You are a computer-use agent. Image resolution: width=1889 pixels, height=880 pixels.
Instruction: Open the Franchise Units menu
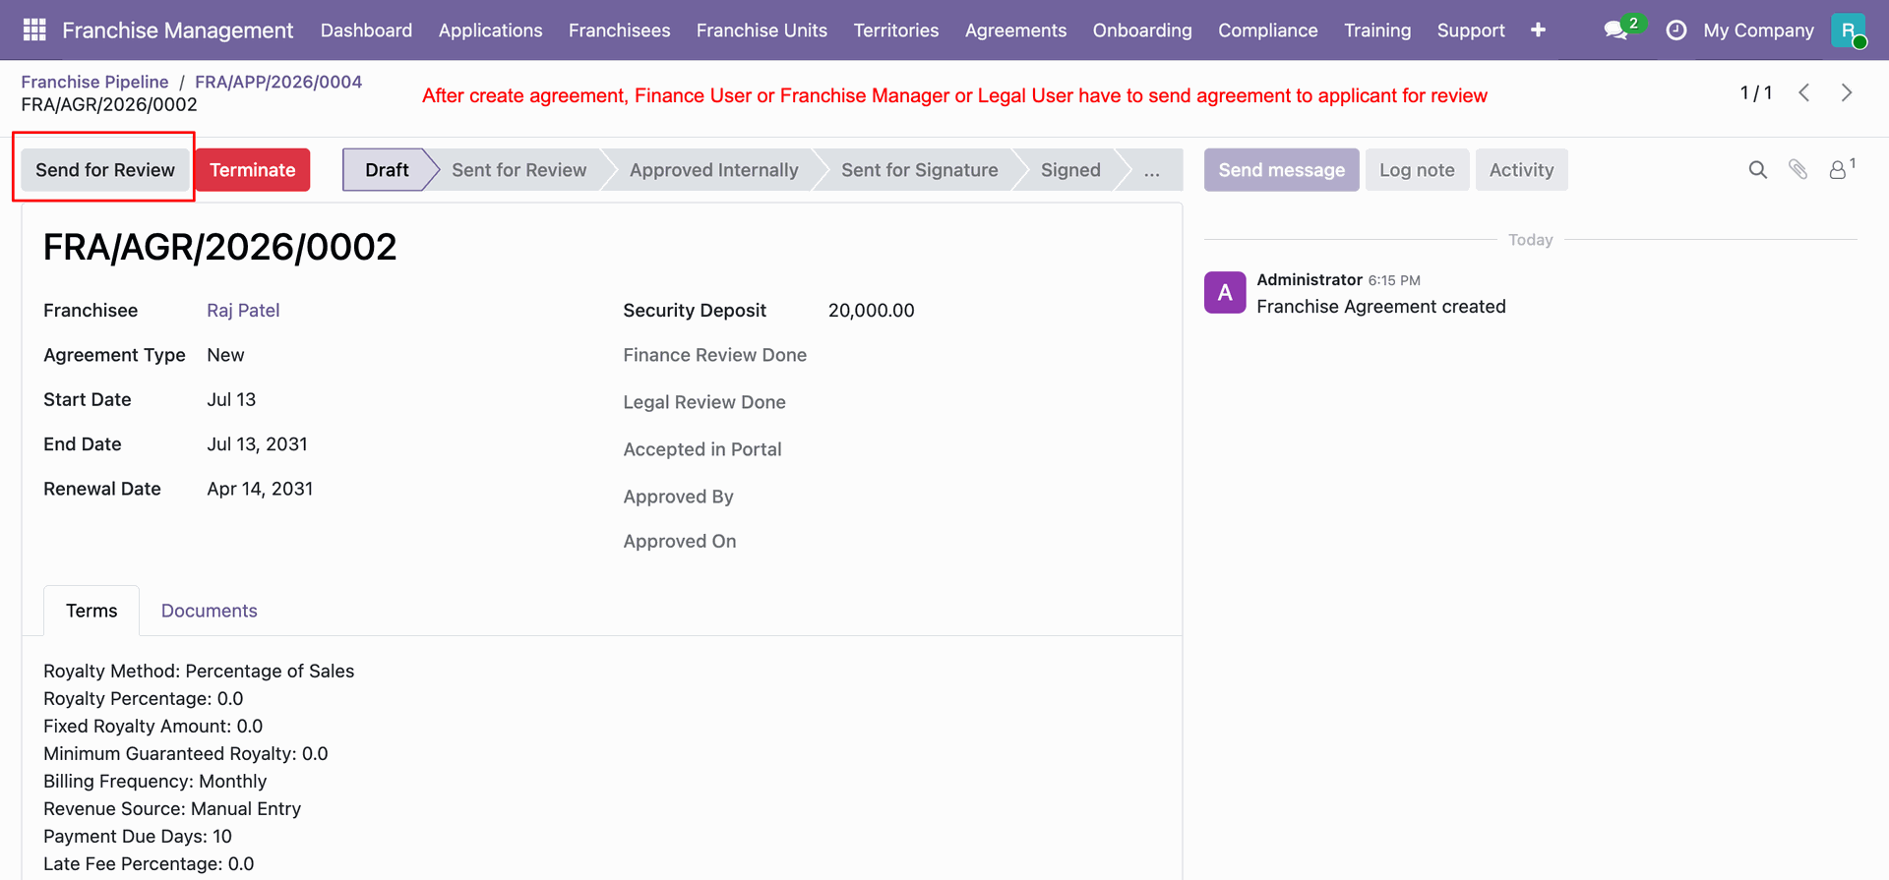pyautogui.click(x=762, y=30)
